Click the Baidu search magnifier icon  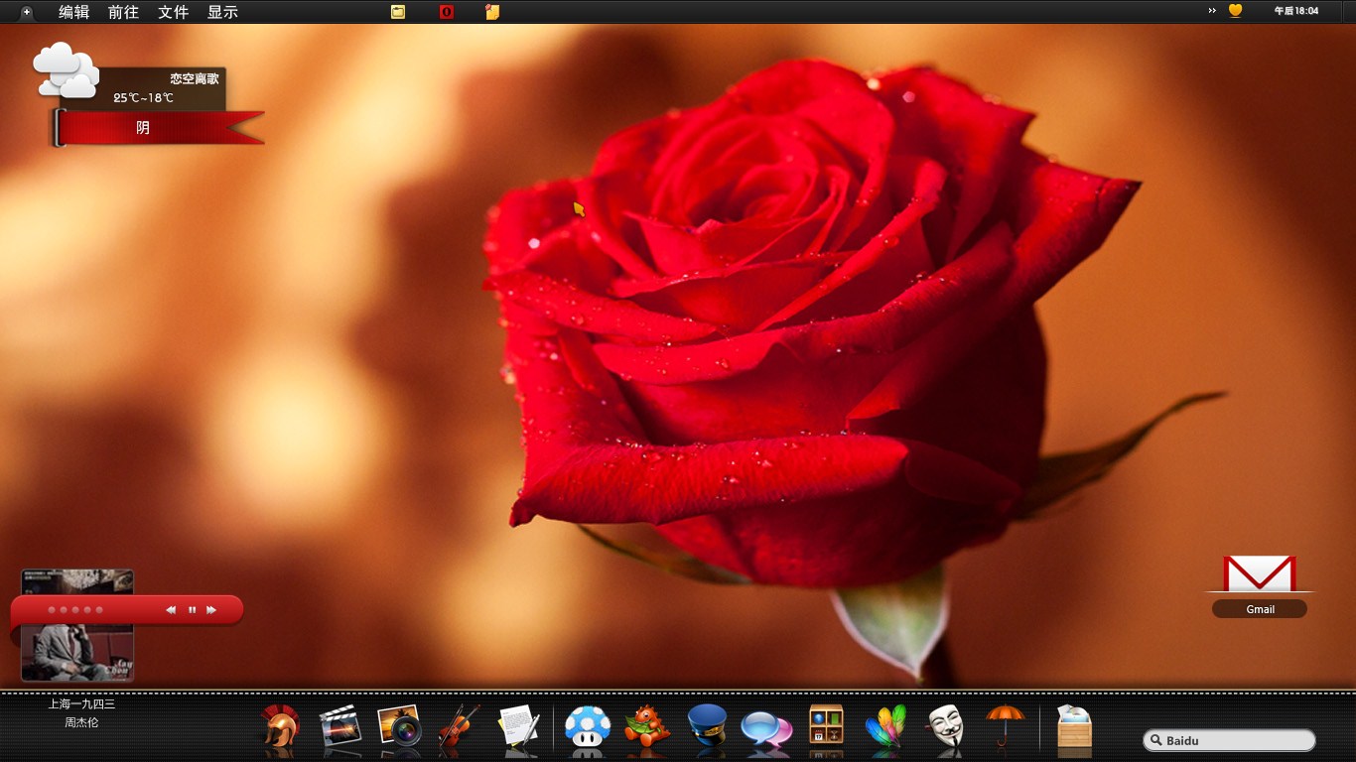1155,740
